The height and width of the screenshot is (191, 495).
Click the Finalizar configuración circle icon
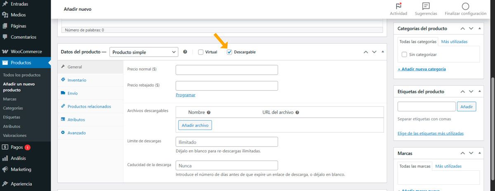click(465, 6)
